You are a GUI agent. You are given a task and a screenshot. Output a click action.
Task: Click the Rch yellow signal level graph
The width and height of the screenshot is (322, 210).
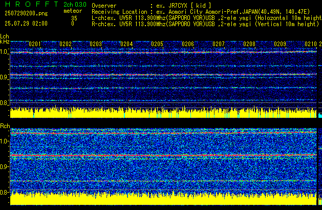163,198
